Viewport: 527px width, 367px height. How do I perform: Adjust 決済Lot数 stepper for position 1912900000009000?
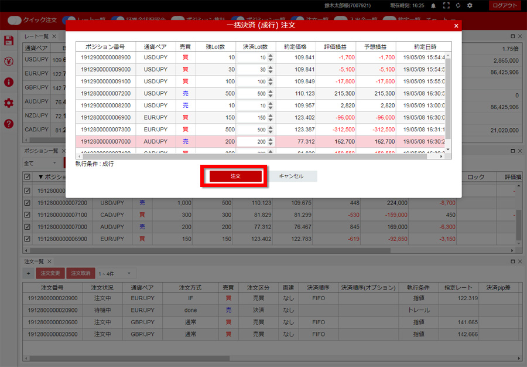271,70
